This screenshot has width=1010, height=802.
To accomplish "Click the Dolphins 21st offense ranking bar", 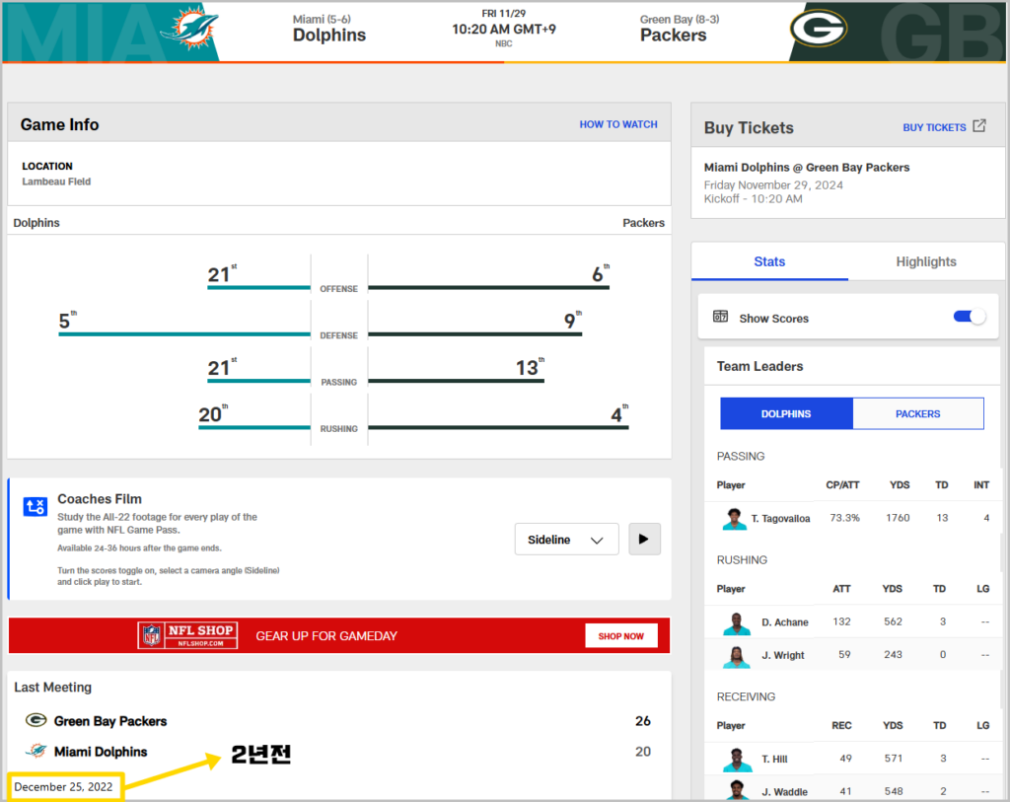I will [x=258, y=287].
